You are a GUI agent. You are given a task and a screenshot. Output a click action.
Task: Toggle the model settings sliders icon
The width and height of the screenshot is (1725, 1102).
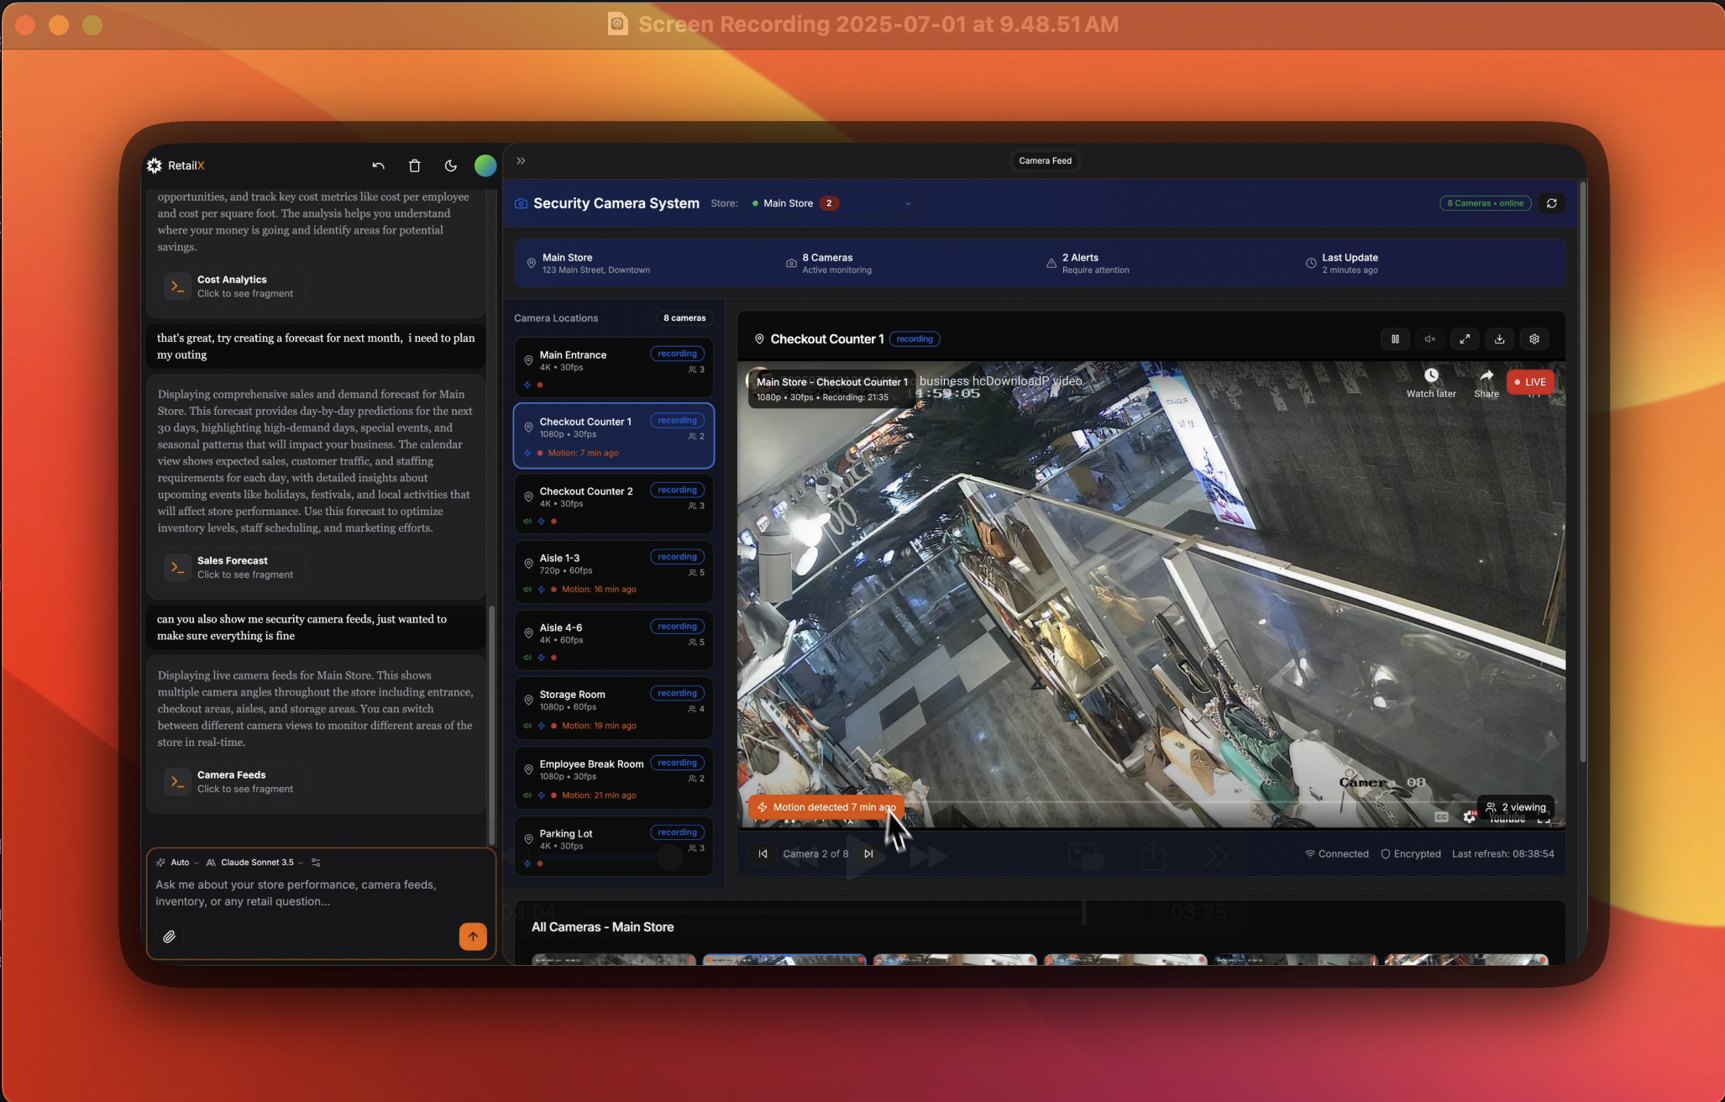[316, 863]
